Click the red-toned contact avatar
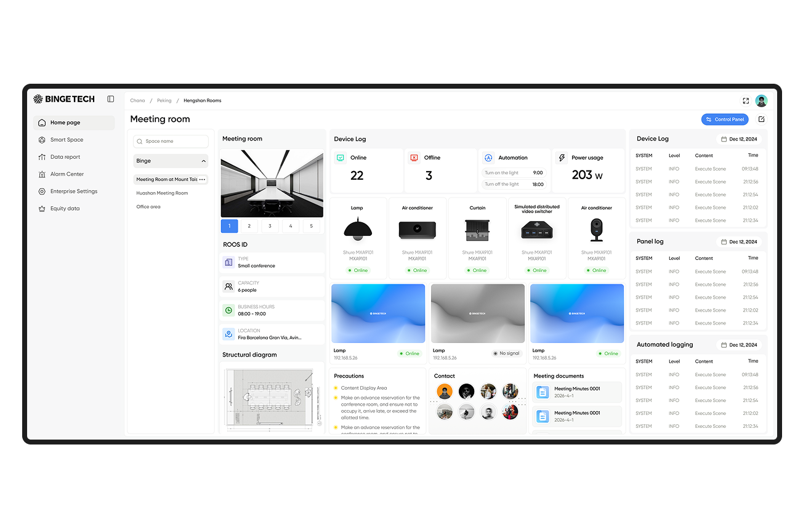This screenshot has width=803, height=527. 510,412
